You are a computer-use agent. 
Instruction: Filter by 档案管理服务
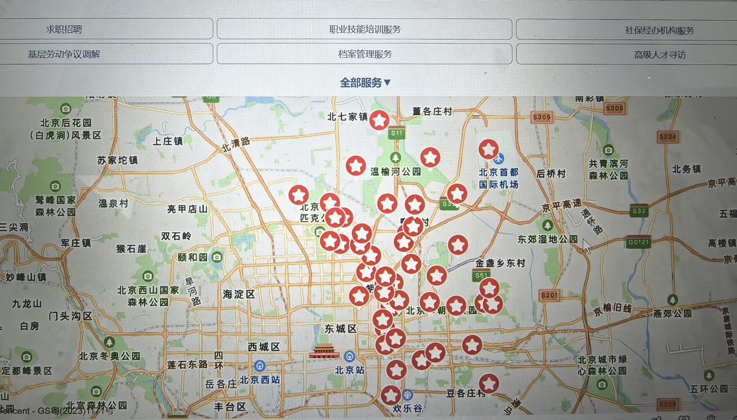(364, 54)
